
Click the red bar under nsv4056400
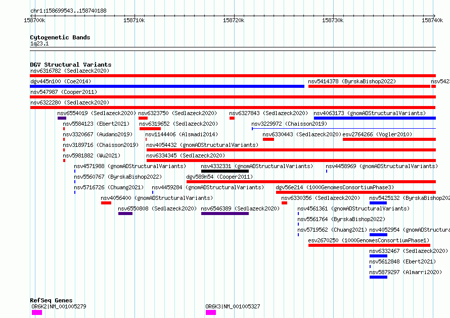pos(106,203)
